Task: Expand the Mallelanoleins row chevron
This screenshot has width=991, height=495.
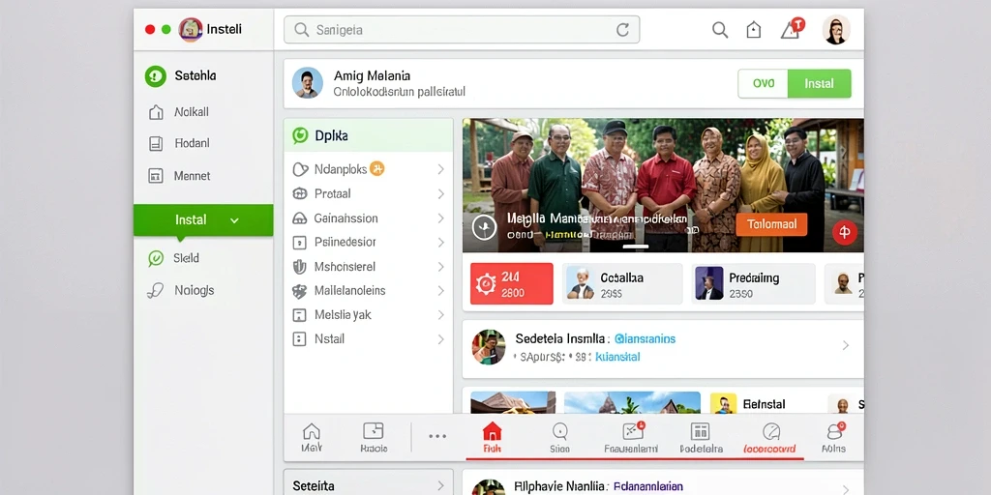Action: (x=440, y=291)
